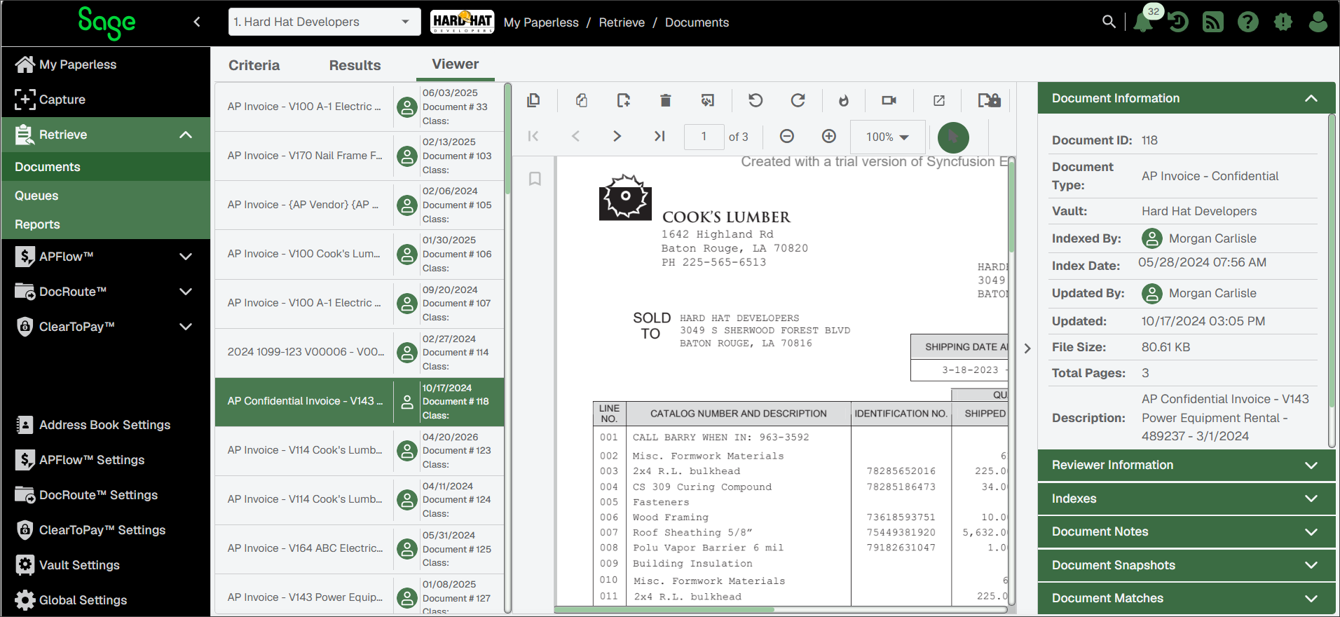The height and width of the screenshot is (617, 1340).
Task: Open the 100% zoom level dropdown
Action: click(887, 137)
